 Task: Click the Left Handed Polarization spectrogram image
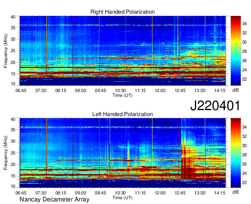[123, 153]
